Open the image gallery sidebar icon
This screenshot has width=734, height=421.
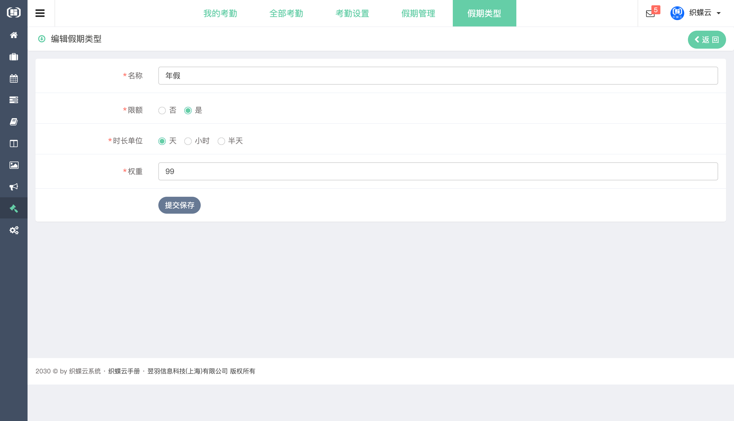pyautogui.click(x=14, y=165)
